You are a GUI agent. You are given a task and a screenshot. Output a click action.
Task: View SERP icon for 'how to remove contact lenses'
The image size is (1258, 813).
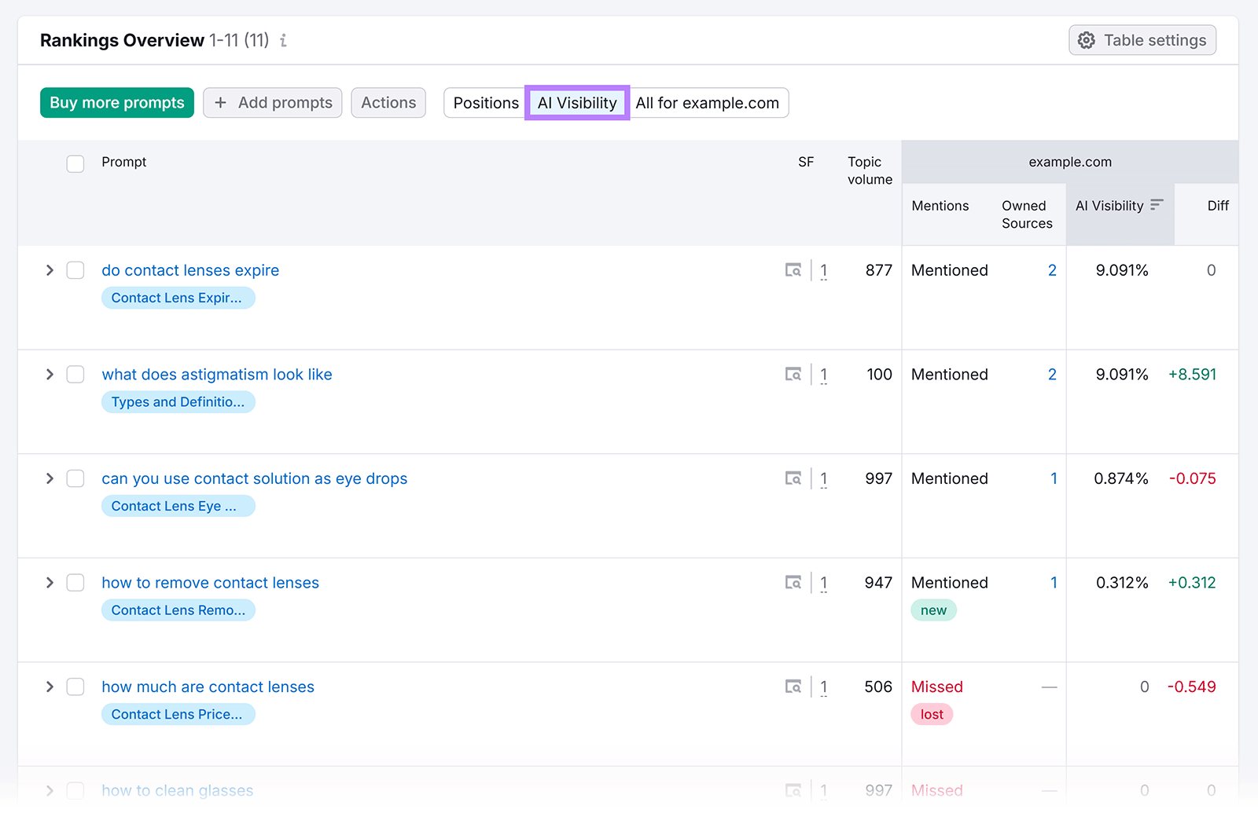[x=793, y=583]
